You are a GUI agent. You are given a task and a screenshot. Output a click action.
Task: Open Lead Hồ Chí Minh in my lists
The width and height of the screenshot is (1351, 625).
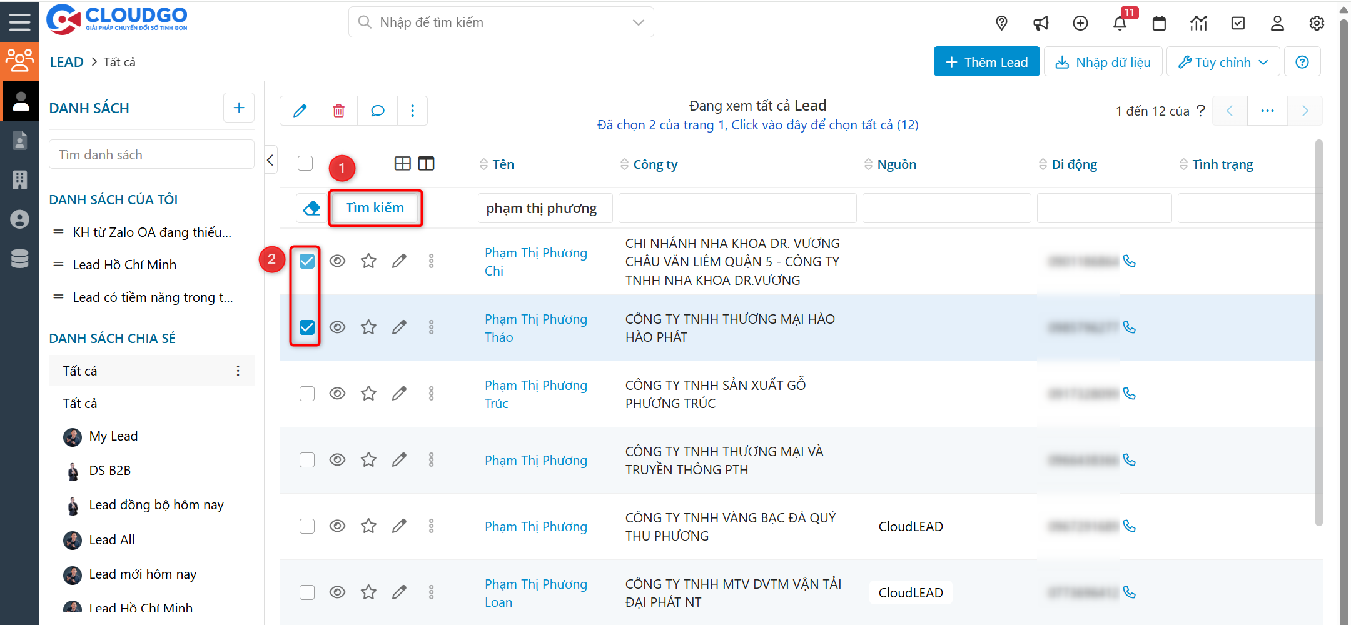pos(124,265)
